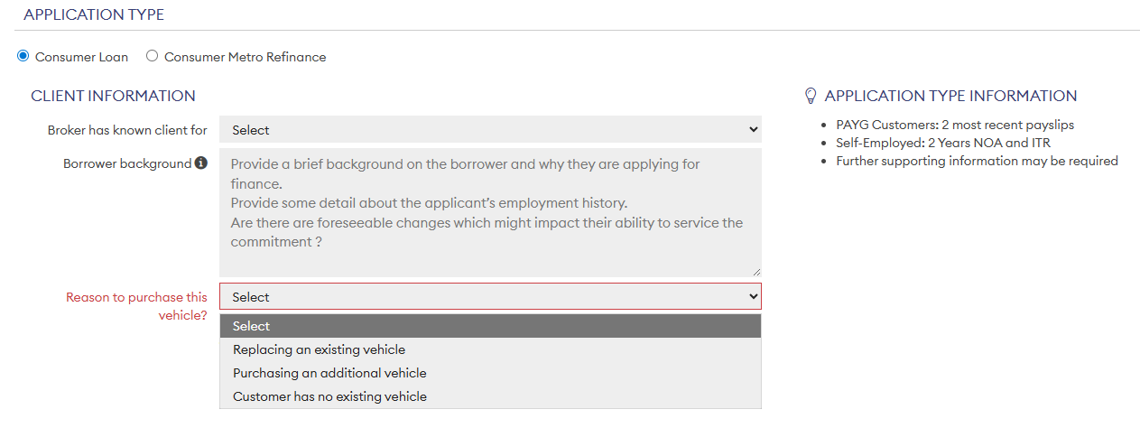Select the Consumer Metro Refinance radio button
This screenshot has height=428, width=1140.
pyautogui.click(x=152, y=56)
